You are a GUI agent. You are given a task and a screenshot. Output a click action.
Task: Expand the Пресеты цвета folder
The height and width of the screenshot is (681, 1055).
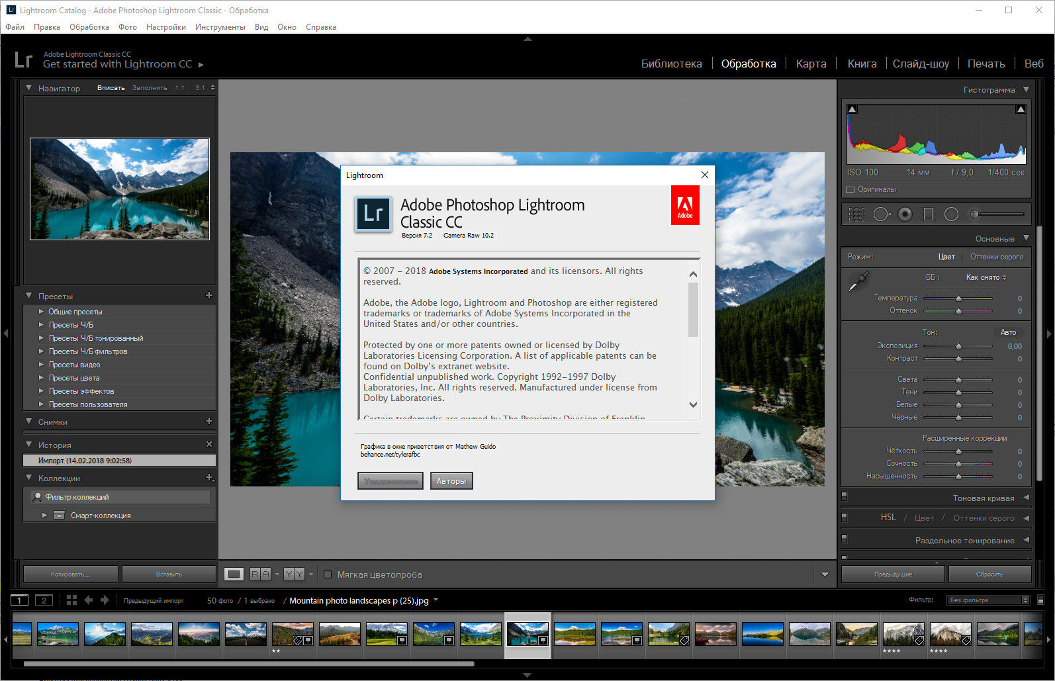pyautogui.click(x=41, y=378)
